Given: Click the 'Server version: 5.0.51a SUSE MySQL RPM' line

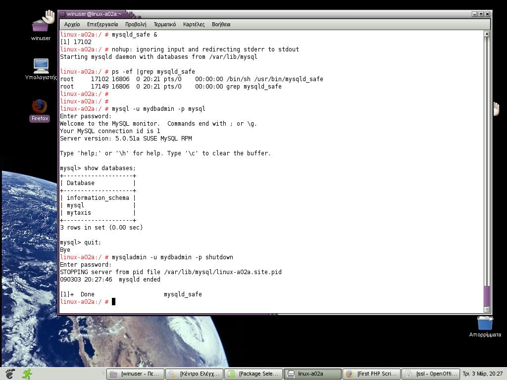Looking at the screenshot, I should click(126, 139).
